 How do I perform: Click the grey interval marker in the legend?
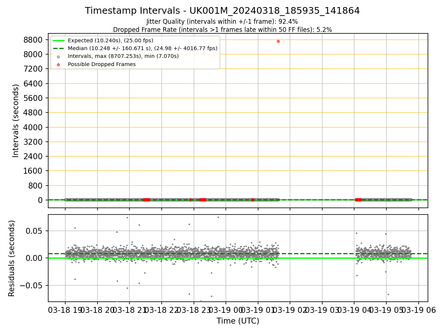(58, 57)
